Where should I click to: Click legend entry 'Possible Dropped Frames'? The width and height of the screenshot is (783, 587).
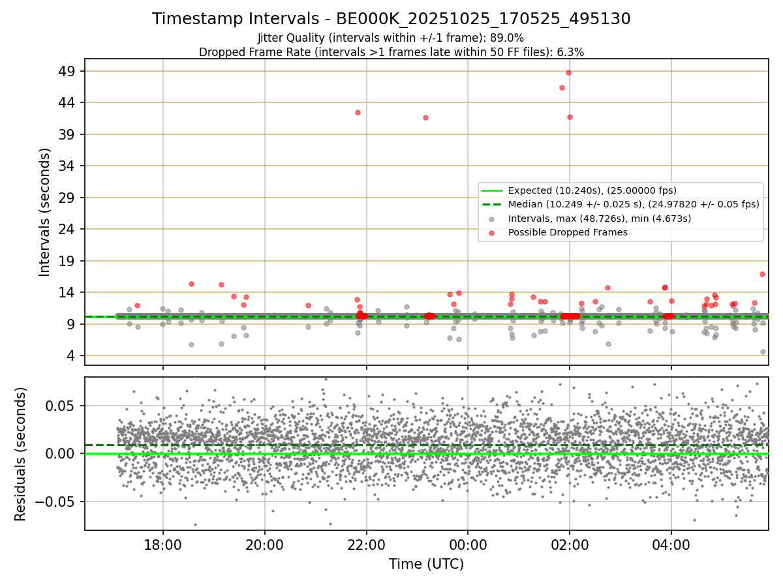568,232
